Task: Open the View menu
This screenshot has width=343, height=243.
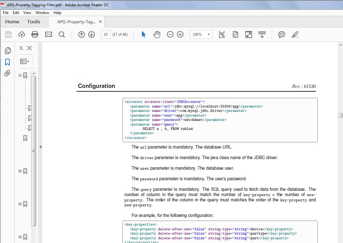Action: (x=27, y=13)
